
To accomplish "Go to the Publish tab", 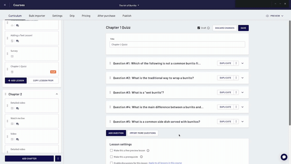I will tap(127, 16).
